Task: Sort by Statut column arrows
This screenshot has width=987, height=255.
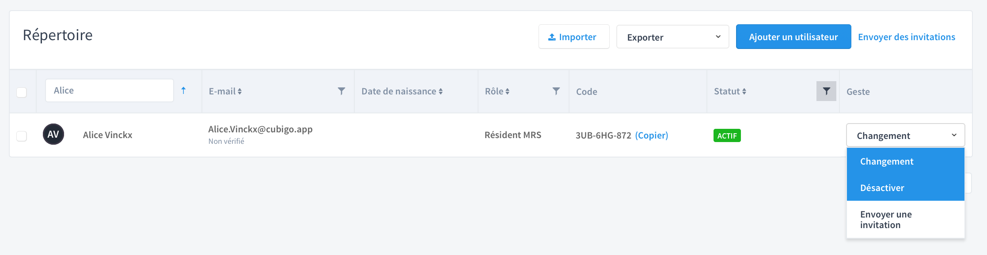Action: (x=744, y=91)
